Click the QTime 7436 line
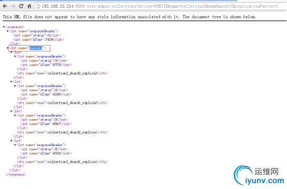This screenshot has height=189, width=287. 39,39
